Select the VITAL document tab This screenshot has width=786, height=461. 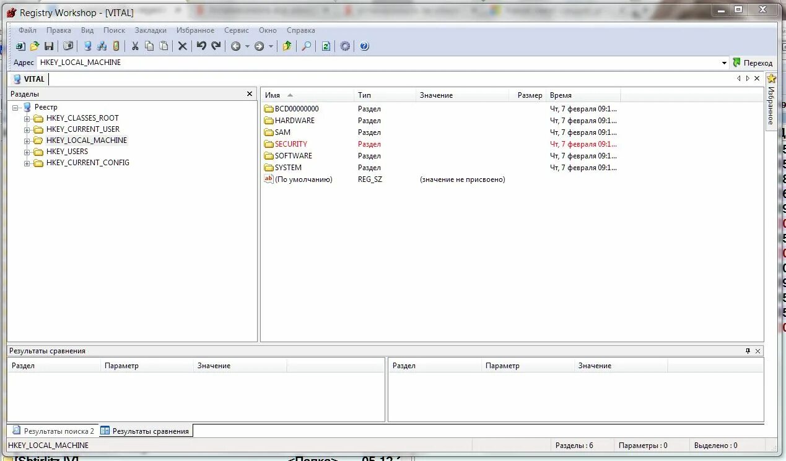pos(28,79)
